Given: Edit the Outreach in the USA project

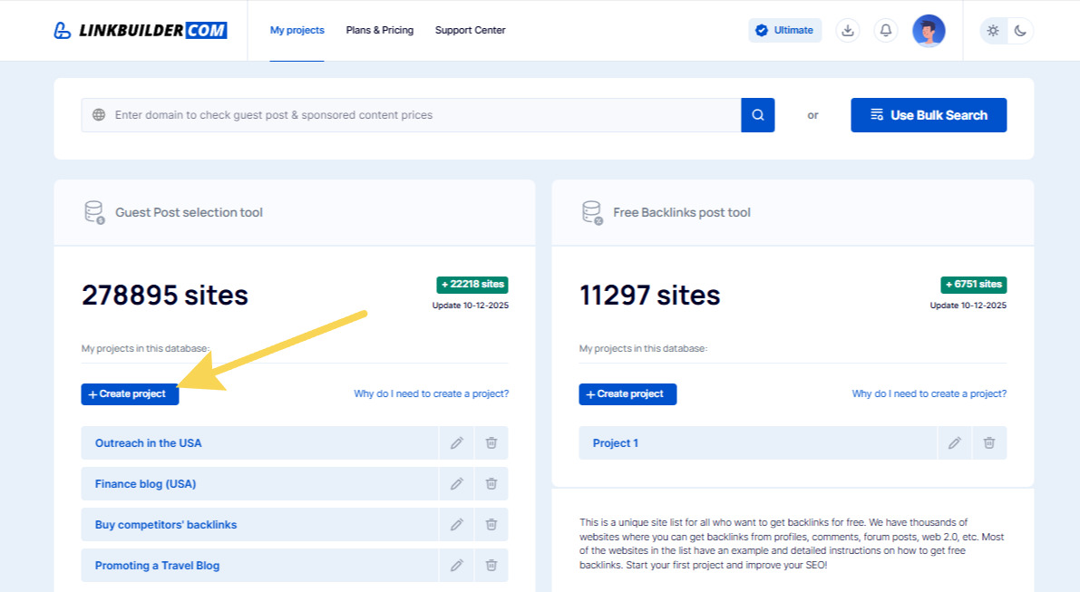Looking at the screenshot, I should (x=456, y=443).
